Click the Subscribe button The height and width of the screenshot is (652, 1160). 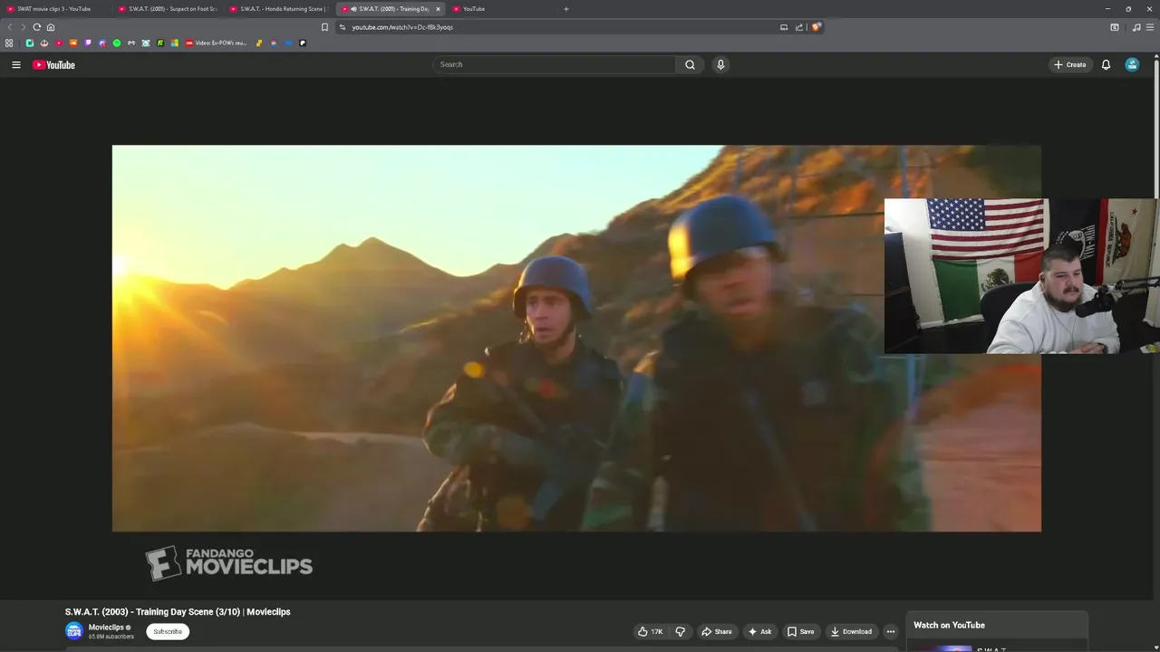168,631
